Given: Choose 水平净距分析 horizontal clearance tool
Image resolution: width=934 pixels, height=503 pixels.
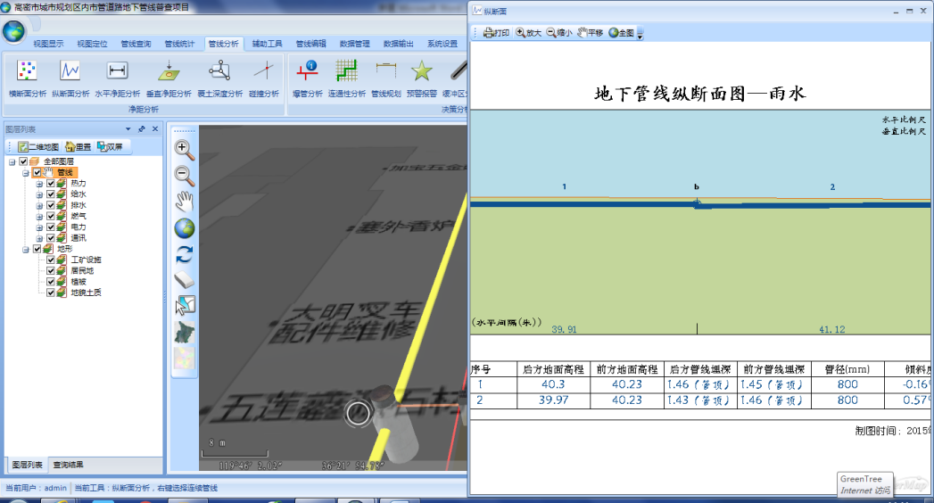Looking at the screenshot, I should [118, 78].
